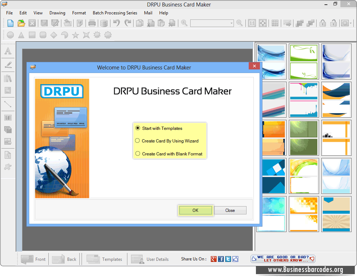Close the Welcome dialog with X

tap(254, 66)
